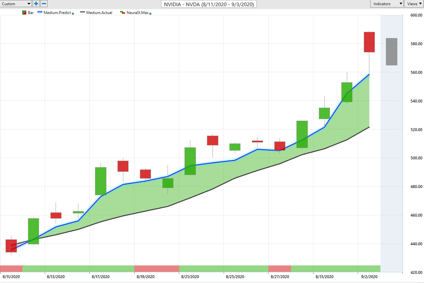Click the 420.00 price axis label
424x283 pixels.
[416, 273]
